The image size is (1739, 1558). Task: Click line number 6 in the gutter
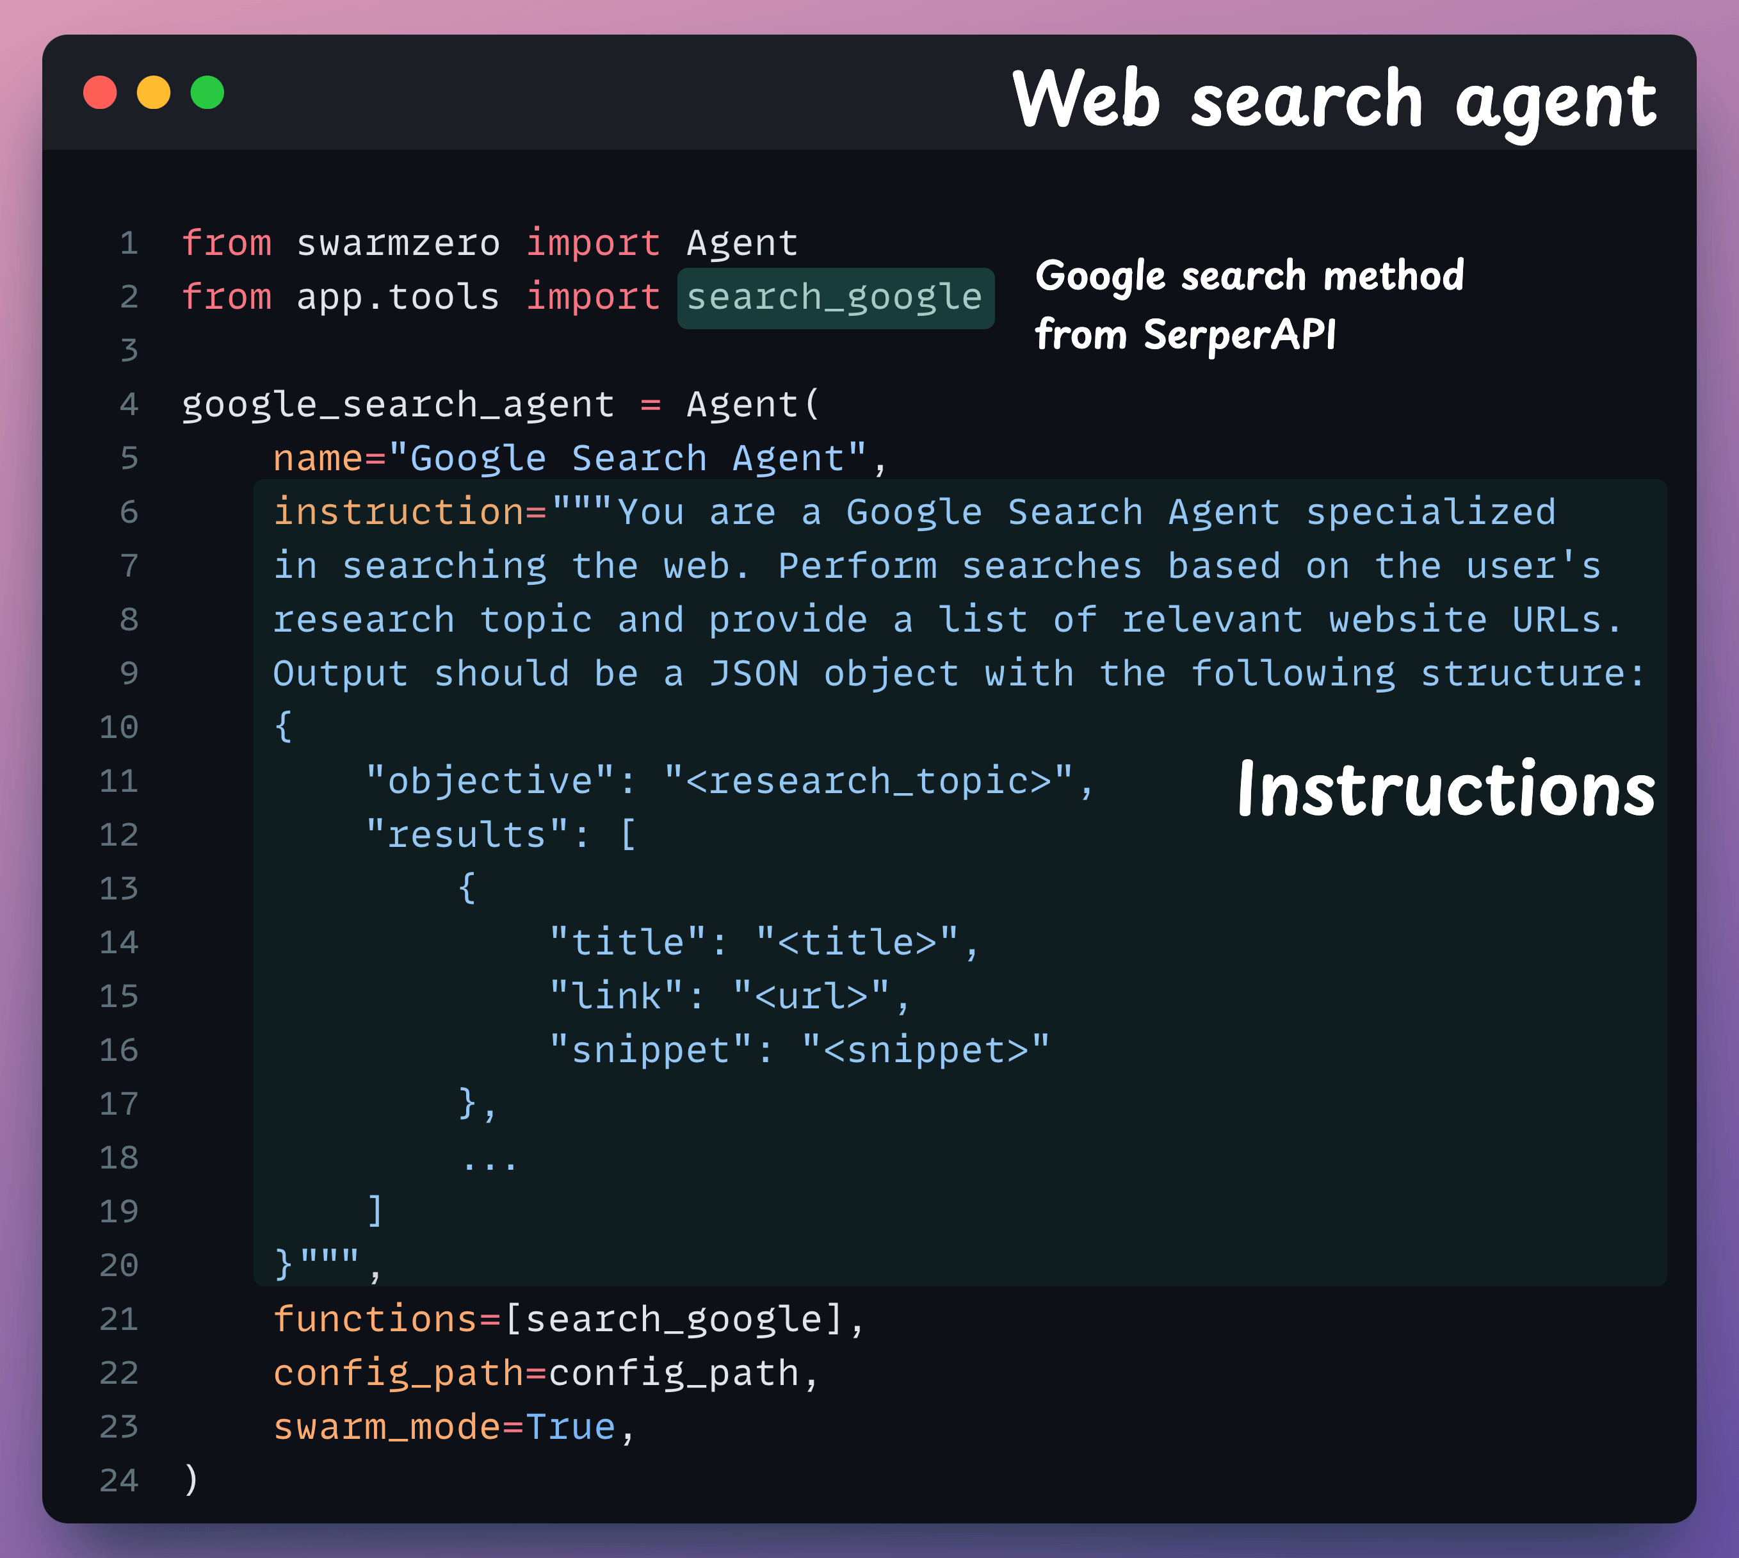[127, 511]
